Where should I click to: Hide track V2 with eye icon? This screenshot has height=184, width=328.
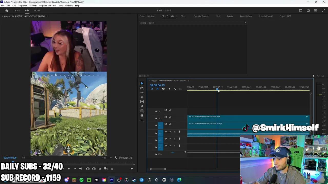[x=170, y=117]
